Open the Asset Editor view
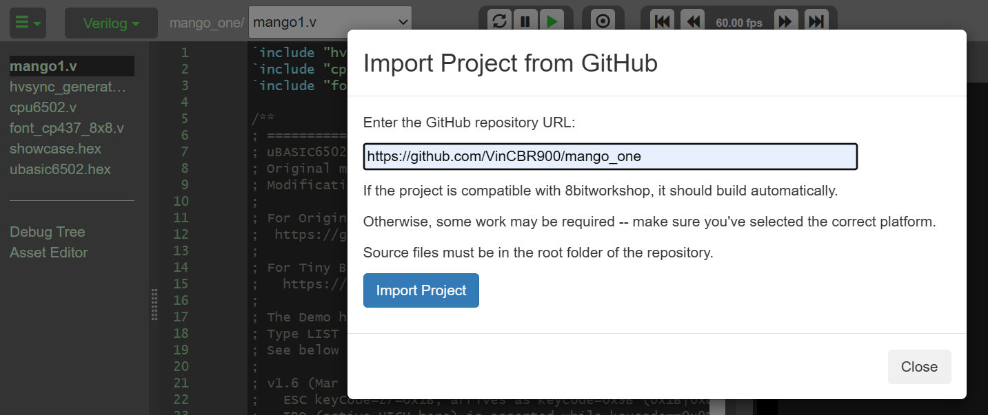Viewport: 988px width, 415px height. (48, 253)
